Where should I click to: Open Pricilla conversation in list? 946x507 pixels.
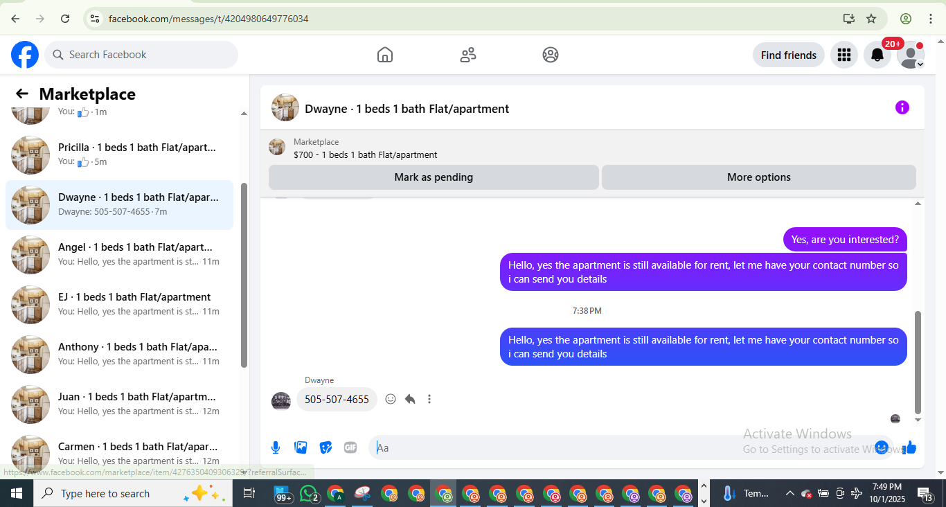pos(119,154)
